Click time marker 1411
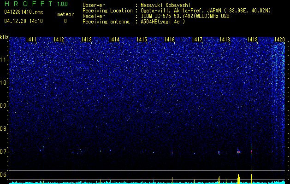Viewport: 290px width, 184px height. [31, 39]
